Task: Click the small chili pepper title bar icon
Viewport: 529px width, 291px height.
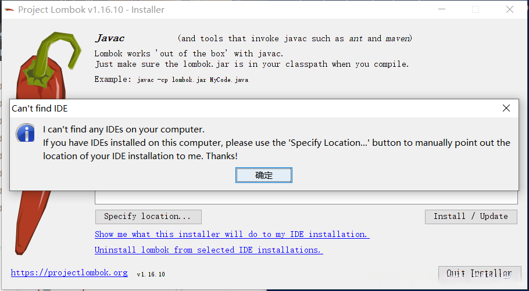Action: (9, 9)
